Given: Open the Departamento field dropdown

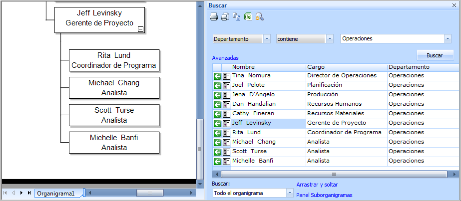Looking at the screenshot, I should click(x=267, y=39).
